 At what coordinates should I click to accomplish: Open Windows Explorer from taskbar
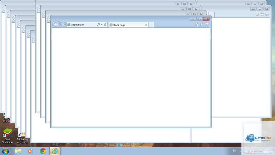tap(18, 151)
